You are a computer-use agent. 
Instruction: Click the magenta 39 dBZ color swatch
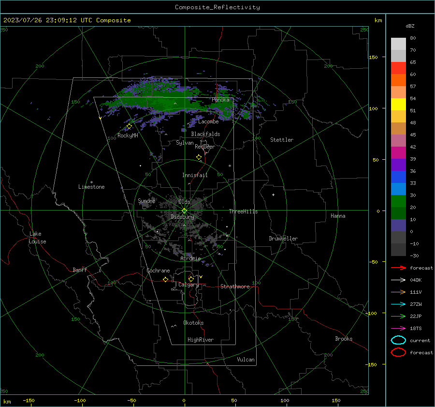point(398,152)
